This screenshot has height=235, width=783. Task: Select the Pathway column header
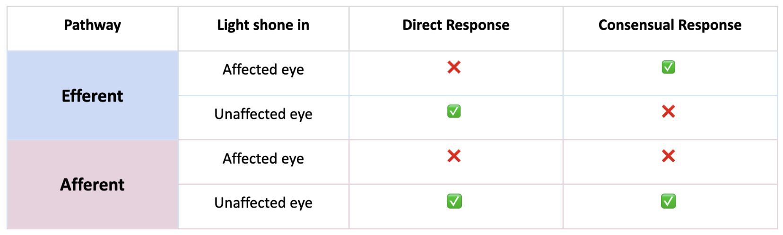tap(92, 25)
